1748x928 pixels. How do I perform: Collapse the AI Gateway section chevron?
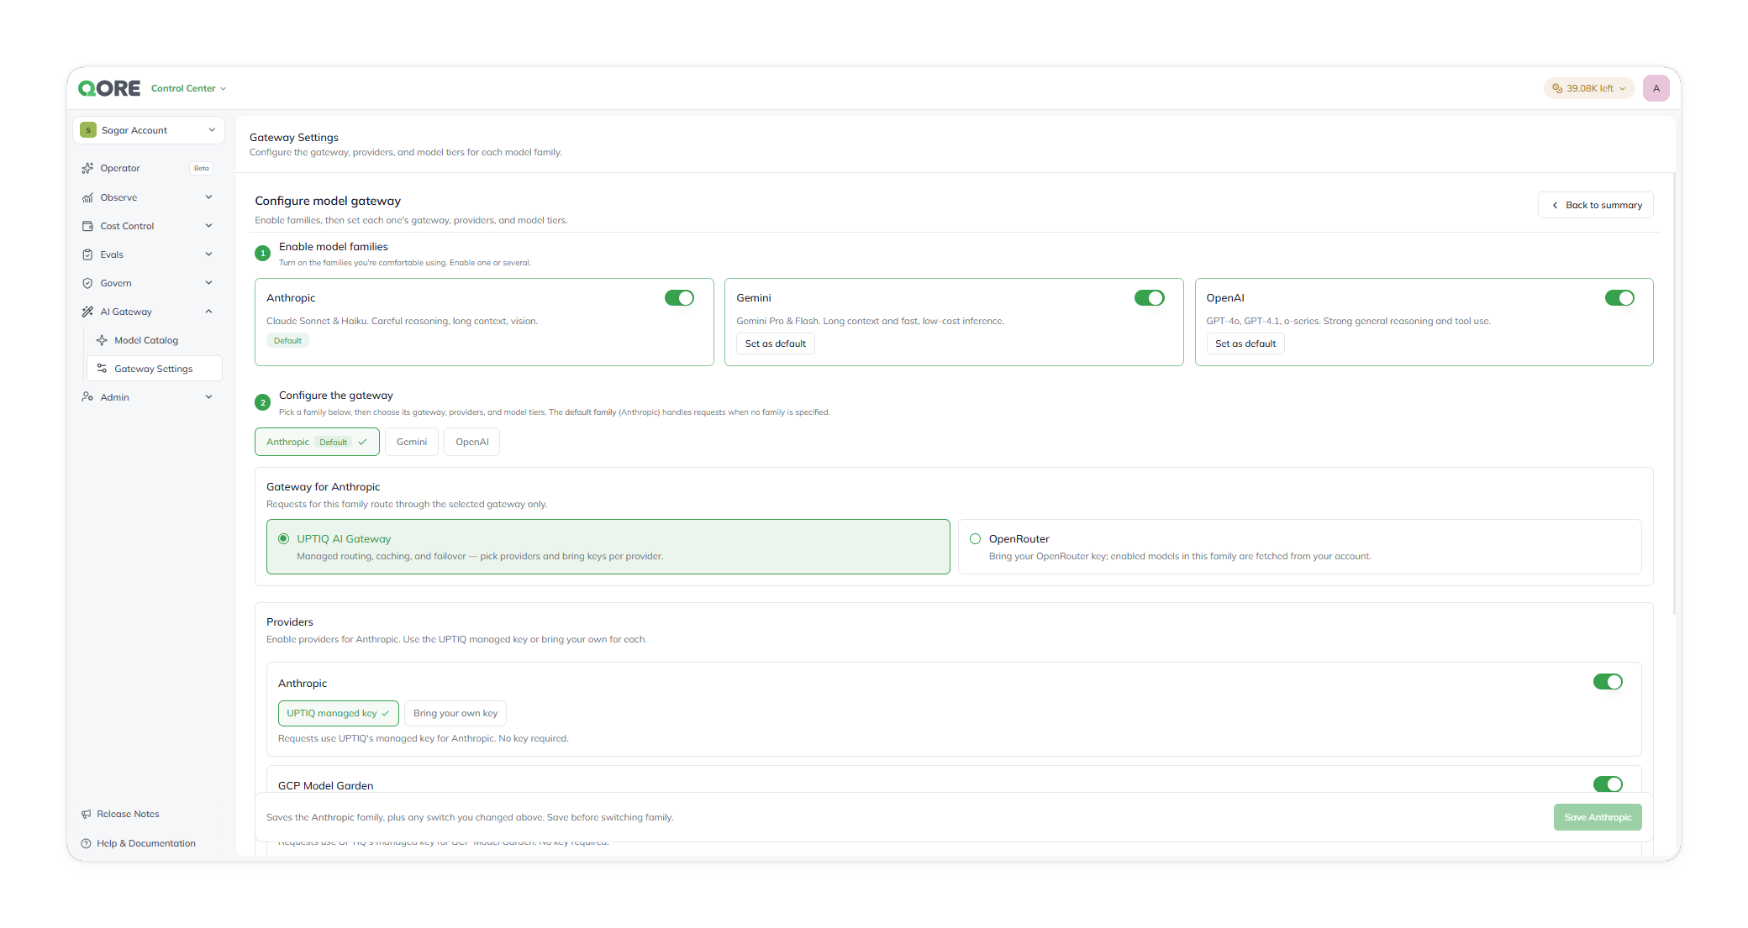(x=208, y=312)
